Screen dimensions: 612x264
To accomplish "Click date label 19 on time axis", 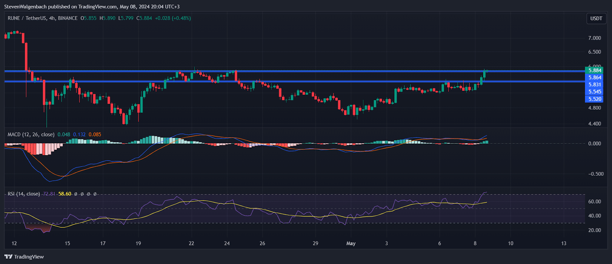I will pos(138,243).
